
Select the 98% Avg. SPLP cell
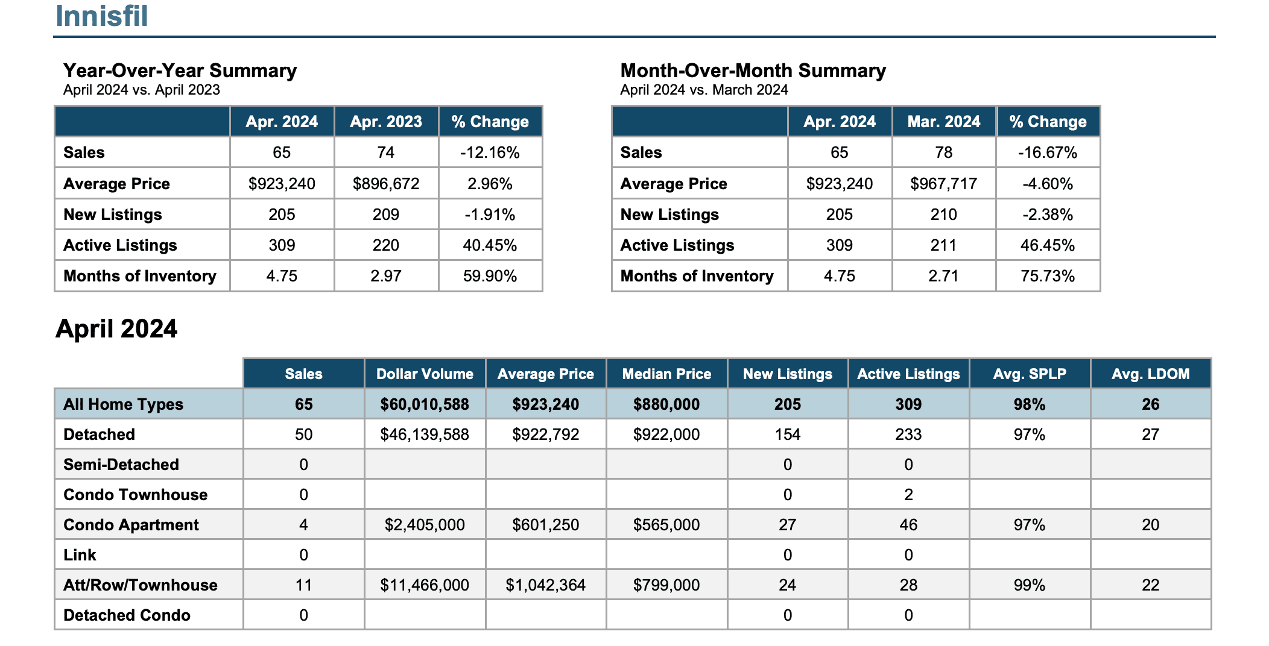(1030, 404)
